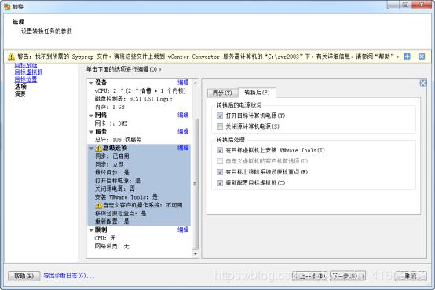Click the 摘要 step in the sidebar
Viewport: 435px width, 290px height.
20,94
